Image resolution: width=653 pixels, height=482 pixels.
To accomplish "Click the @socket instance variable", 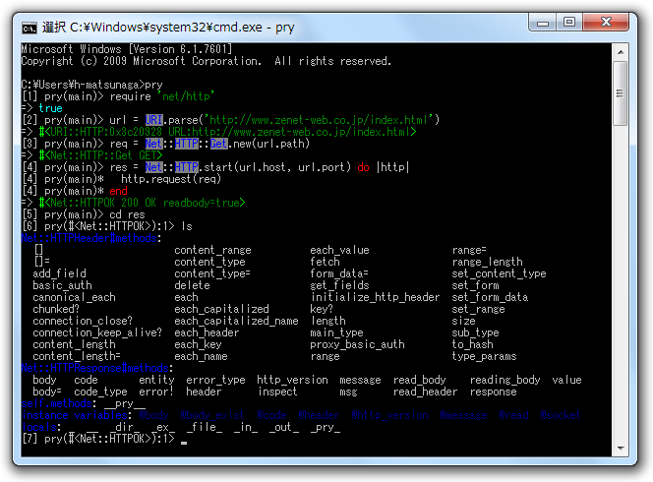I will pos(560,415).
